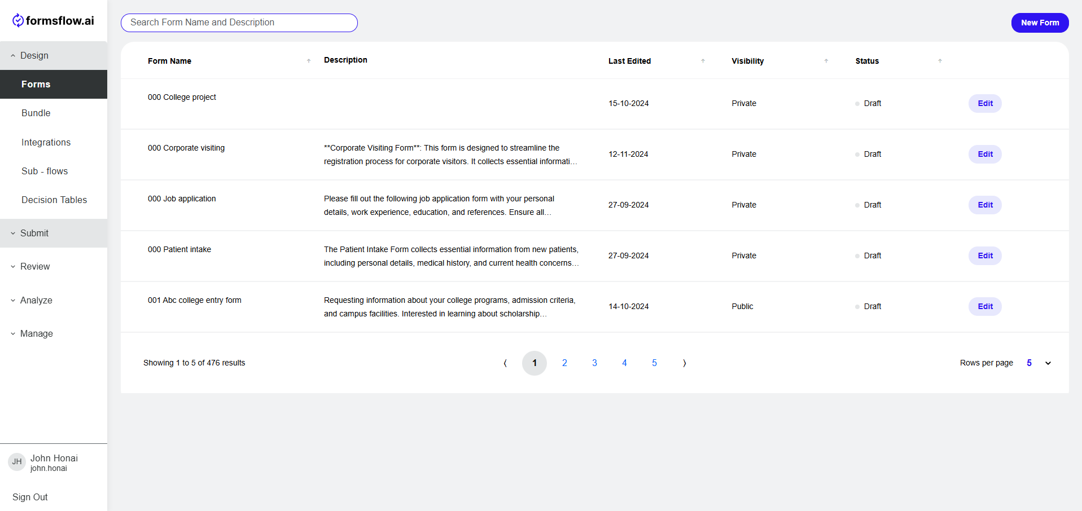Select the 000 Corporate visiting name

[x=186, y=148]
